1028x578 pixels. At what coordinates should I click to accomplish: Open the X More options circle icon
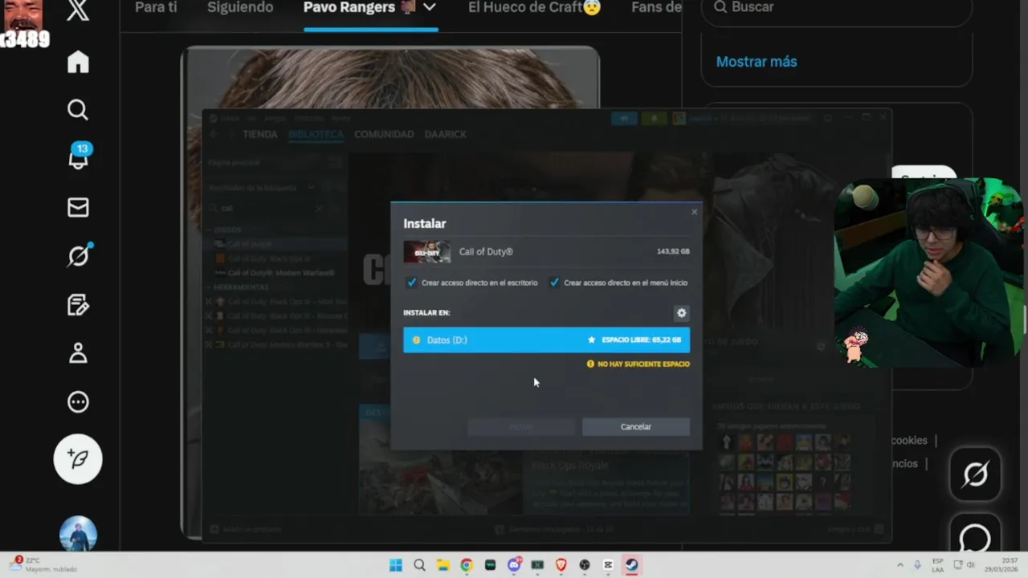pyautogui.click(x=78, y=402)
